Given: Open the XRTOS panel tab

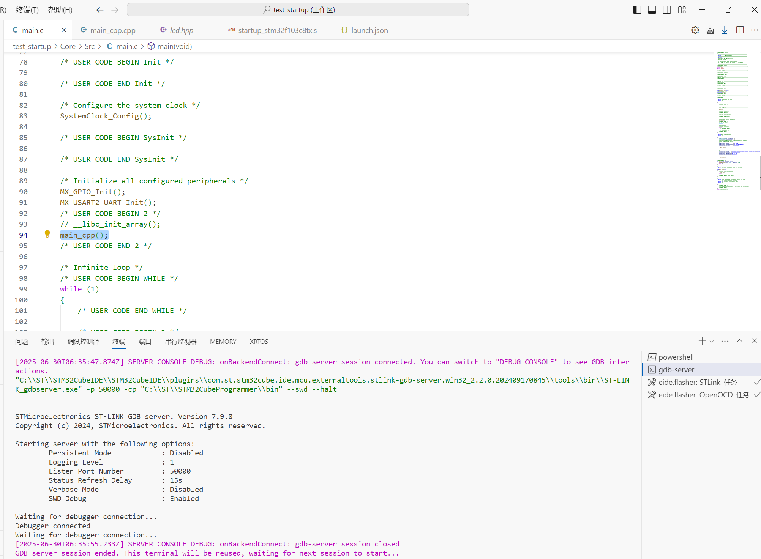Looking at the screenshot, I should [x=259, y=342].
